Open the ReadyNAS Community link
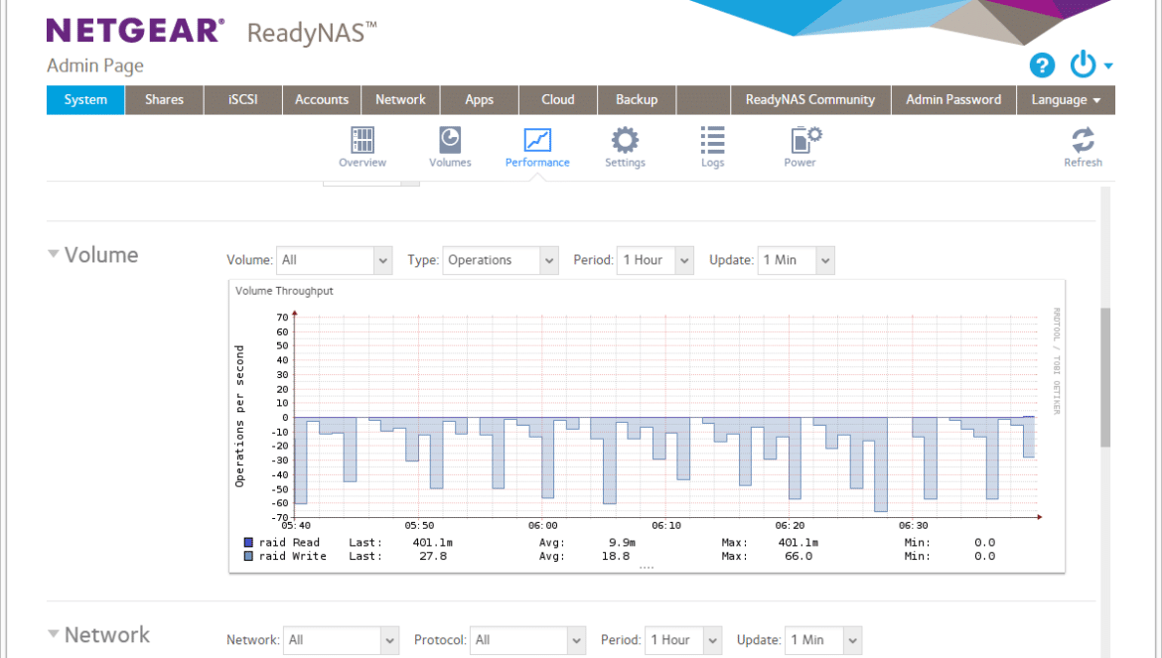Screen dimensions: 1162x658 click(x=810, y=100)
